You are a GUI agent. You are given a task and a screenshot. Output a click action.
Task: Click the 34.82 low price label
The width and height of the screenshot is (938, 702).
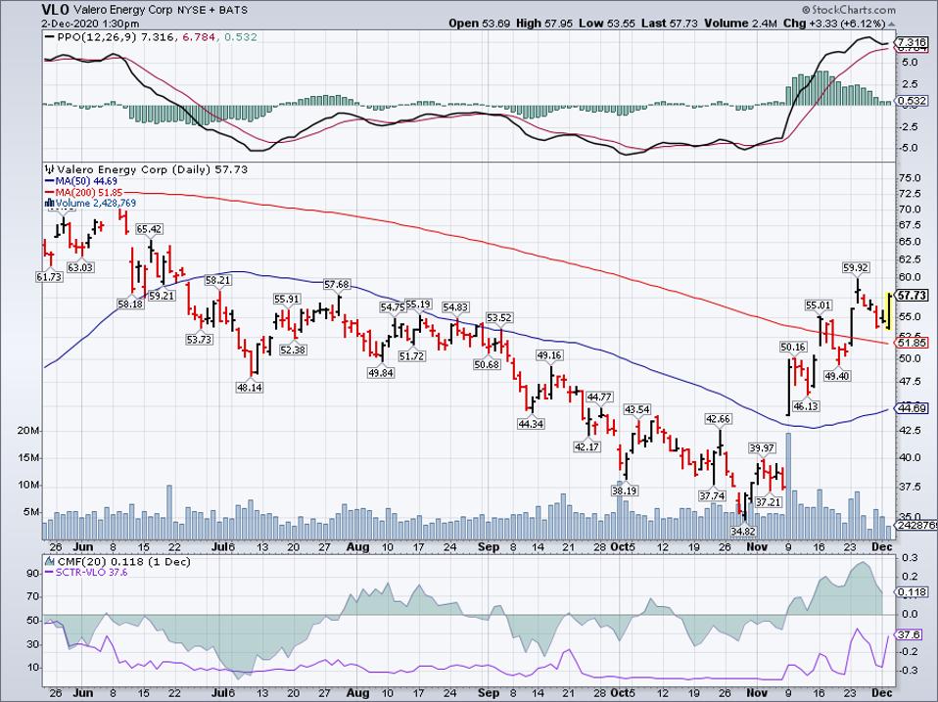coord(745,531)
